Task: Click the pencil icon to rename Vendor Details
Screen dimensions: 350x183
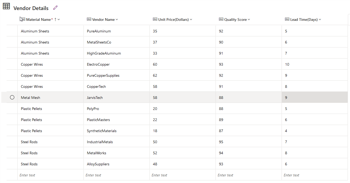Action: (x=55, y=8)
